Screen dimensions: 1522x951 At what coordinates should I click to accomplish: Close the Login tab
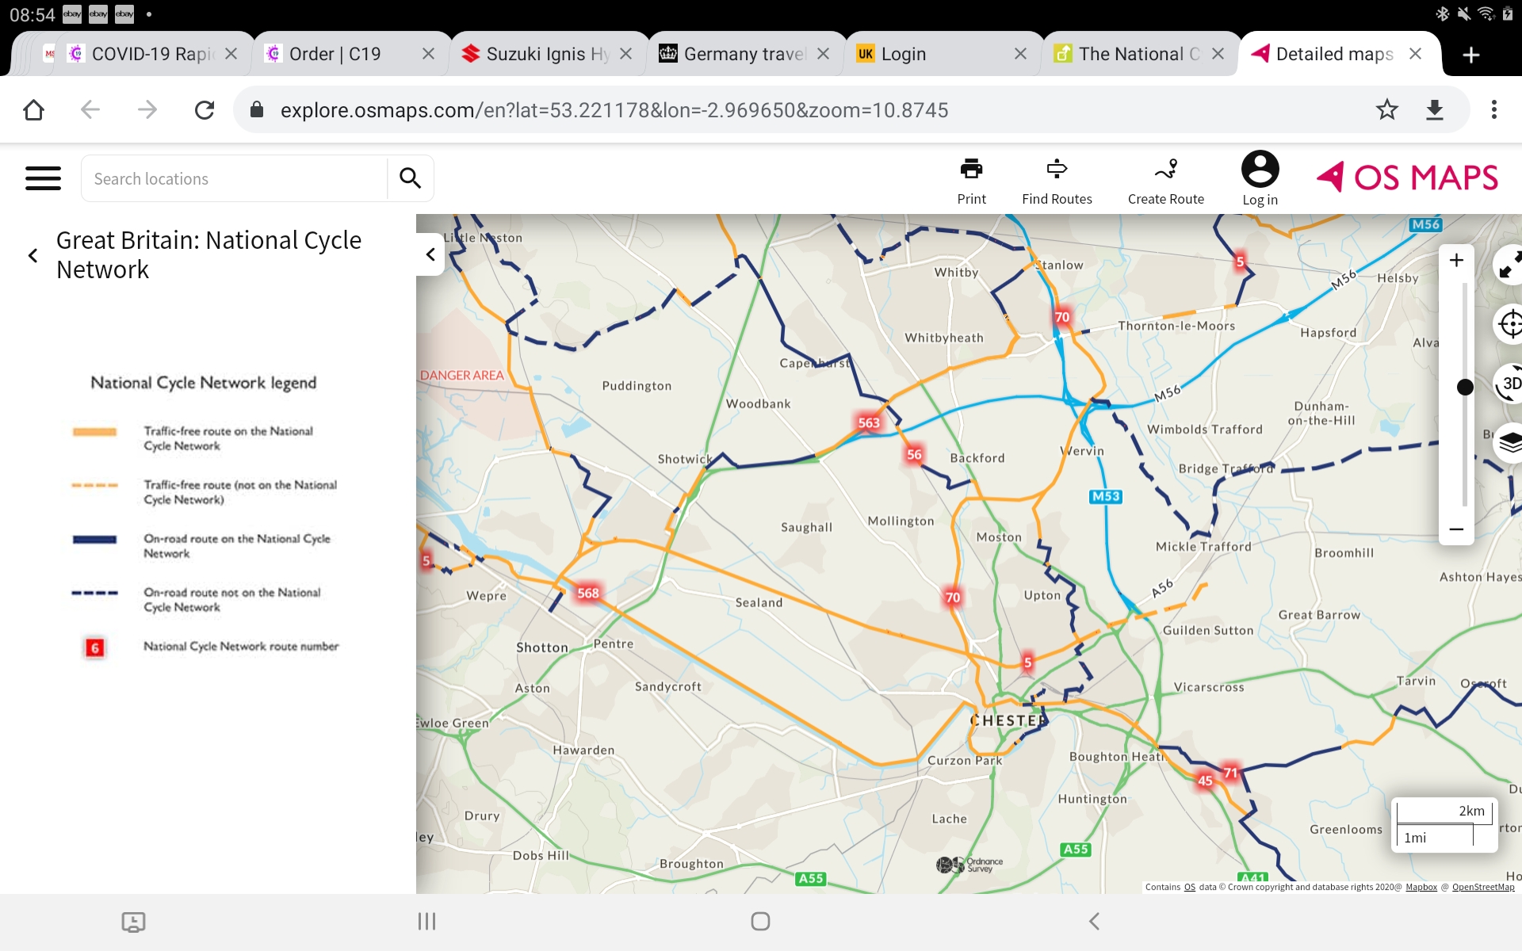pyautogui.click(x=1020, y=54)
